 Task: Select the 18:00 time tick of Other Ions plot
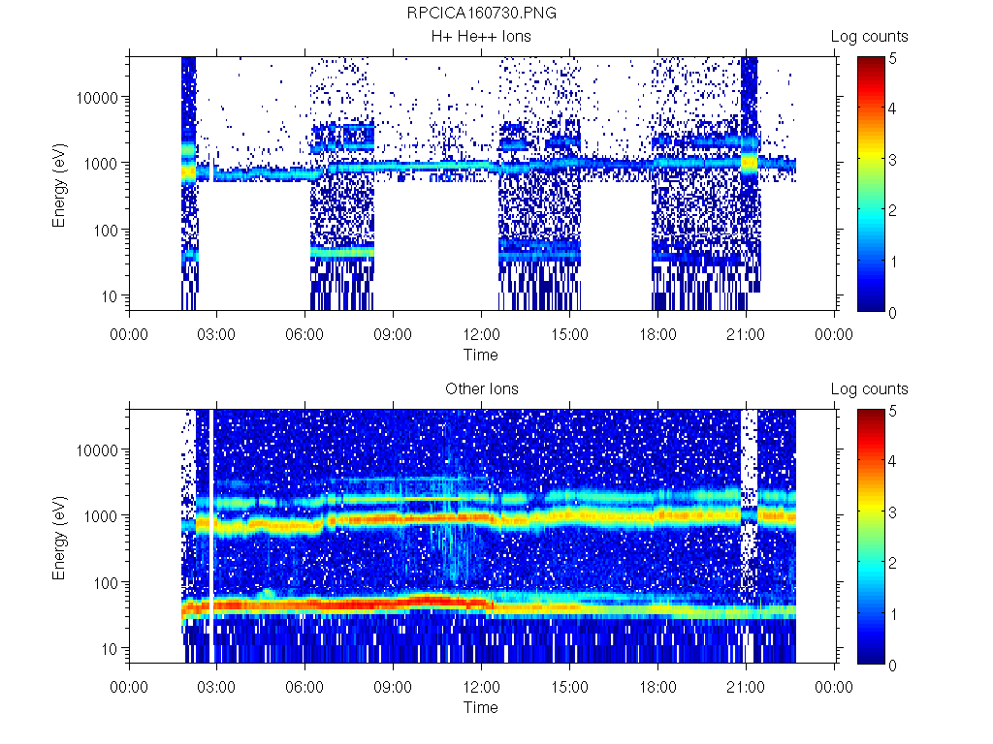(657, 687)
